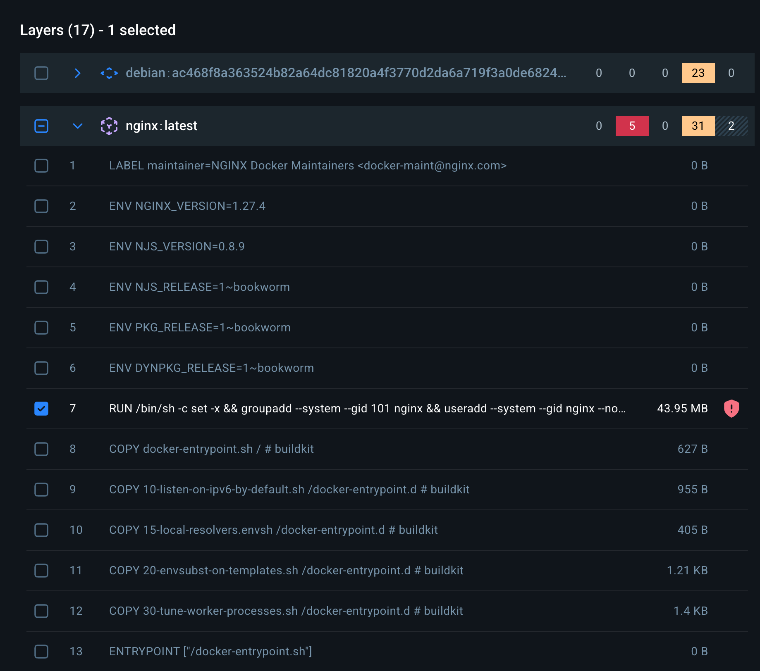Image resolution: width=760 pixels, height=671 pixels.
Task: Click the ENTRYPOINT docker-entrypoint.sh row
Action: [x=387, y=652]
